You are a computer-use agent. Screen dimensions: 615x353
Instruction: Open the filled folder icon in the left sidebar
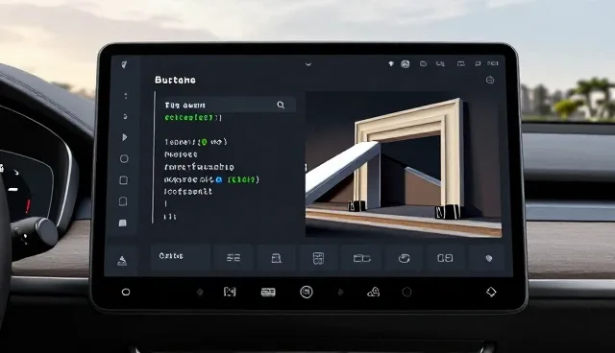coord(123,224)
